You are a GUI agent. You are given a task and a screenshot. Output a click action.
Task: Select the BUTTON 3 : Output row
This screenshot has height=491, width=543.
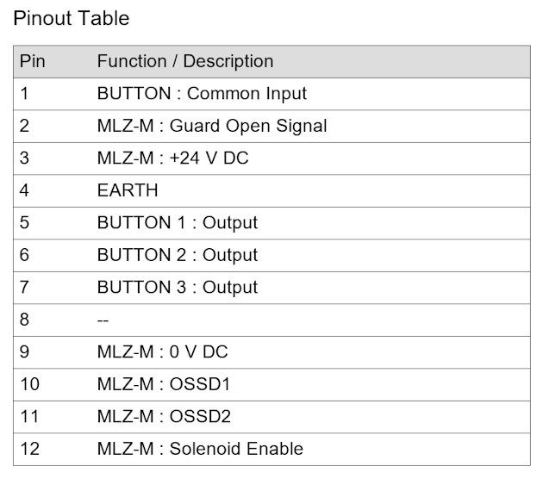[x=271, y=288]
